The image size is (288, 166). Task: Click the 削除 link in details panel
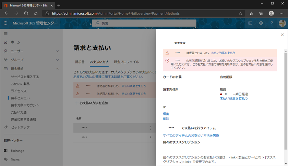tap(166, 119)
